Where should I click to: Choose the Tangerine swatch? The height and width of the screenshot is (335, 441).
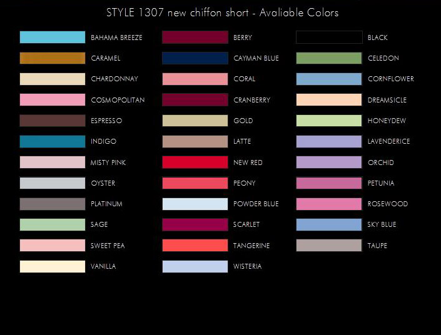(x=195, y=246)
